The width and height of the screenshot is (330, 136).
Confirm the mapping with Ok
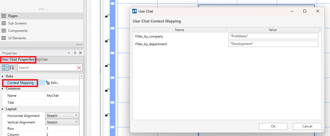click(x=273, y=126)
